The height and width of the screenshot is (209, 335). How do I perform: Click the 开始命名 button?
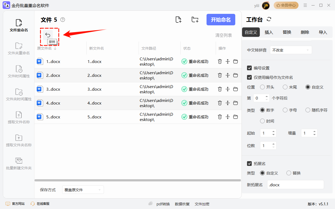point(221,20)
